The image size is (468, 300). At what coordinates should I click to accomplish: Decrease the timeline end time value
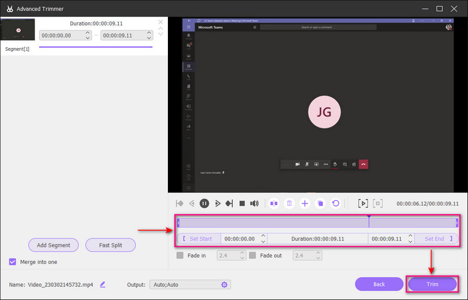pos(411,241)
